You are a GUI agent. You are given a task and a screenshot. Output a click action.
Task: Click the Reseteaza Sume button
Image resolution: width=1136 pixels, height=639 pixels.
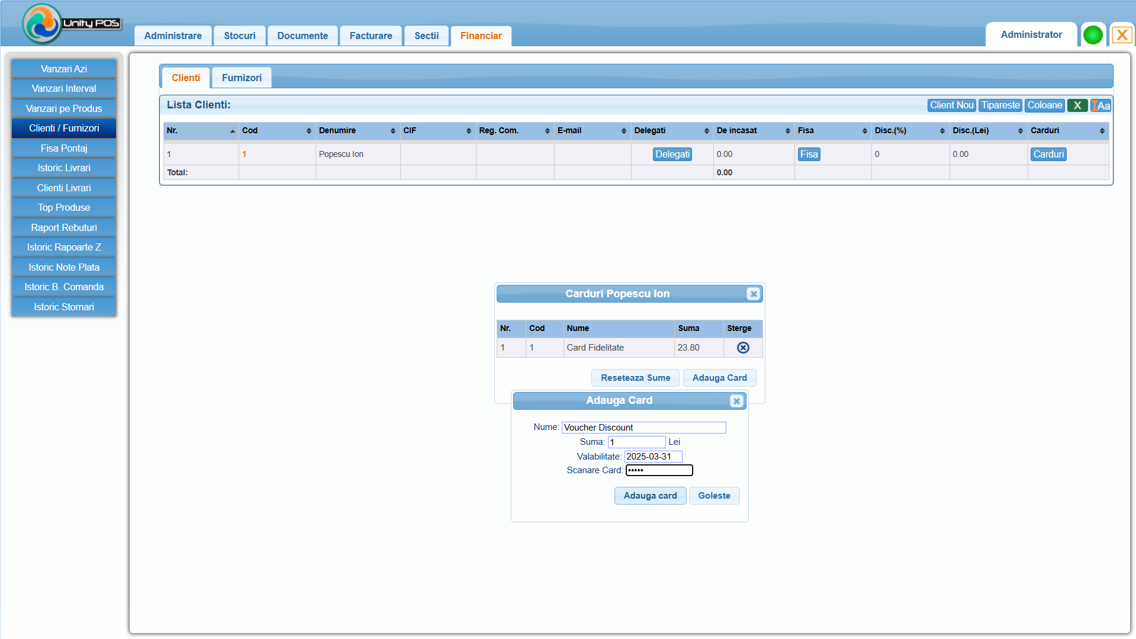pyautogui.click(x=635, y=378)
